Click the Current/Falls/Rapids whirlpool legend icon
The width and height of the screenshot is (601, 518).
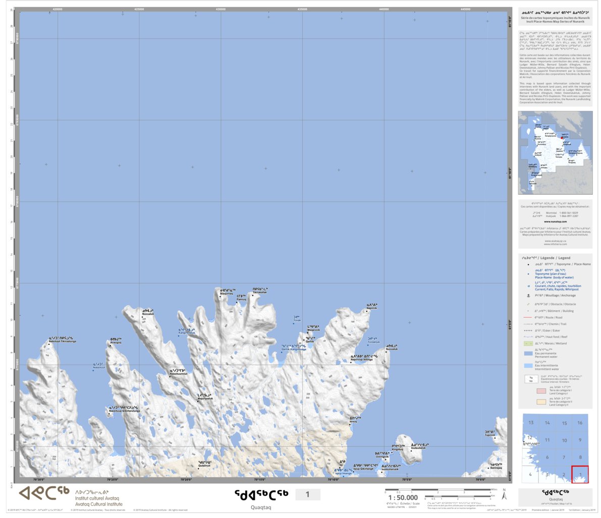(x=529, y=286)
